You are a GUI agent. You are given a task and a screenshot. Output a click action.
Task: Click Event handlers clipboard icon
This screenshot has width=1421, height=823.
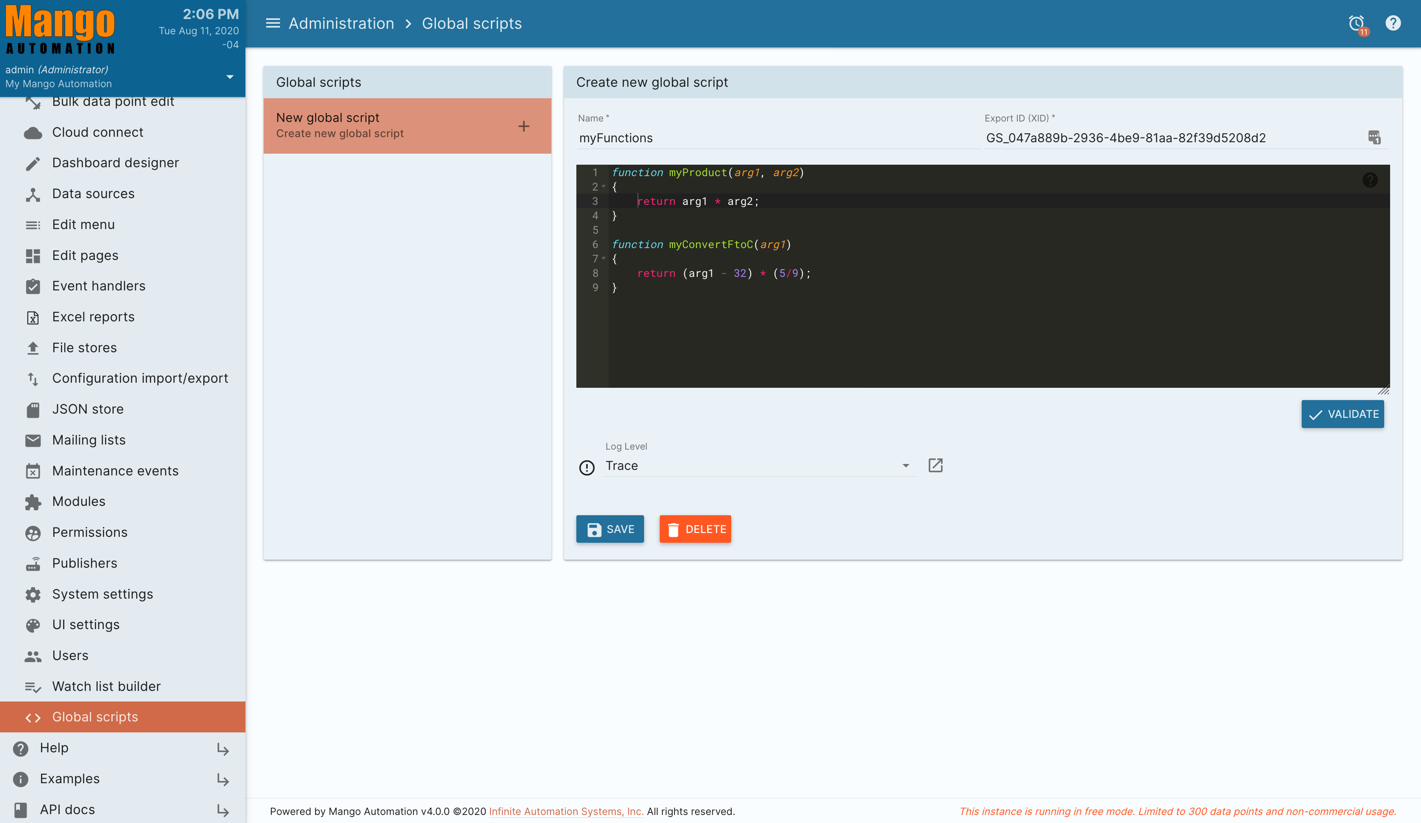(33, 287)
